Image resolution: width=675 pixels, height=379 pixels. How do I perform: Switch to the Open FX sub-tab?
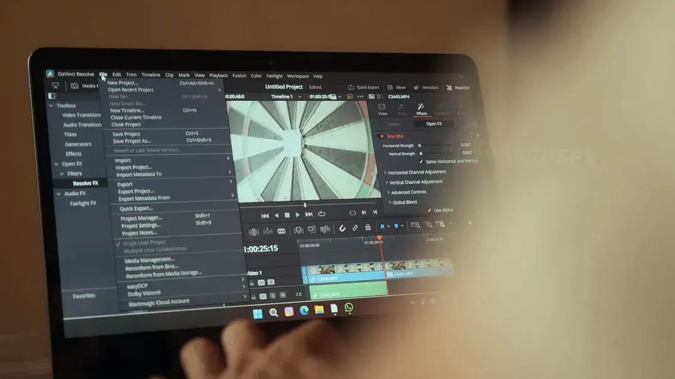[x=434, y=124]
